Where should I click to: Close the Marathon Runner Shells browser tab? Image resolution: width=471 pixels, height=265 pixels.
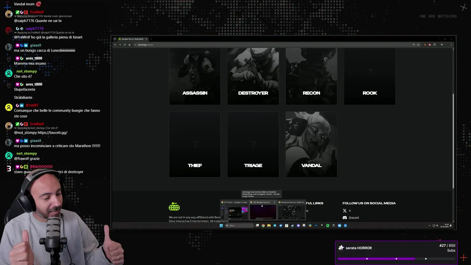(x=146, y=39)
